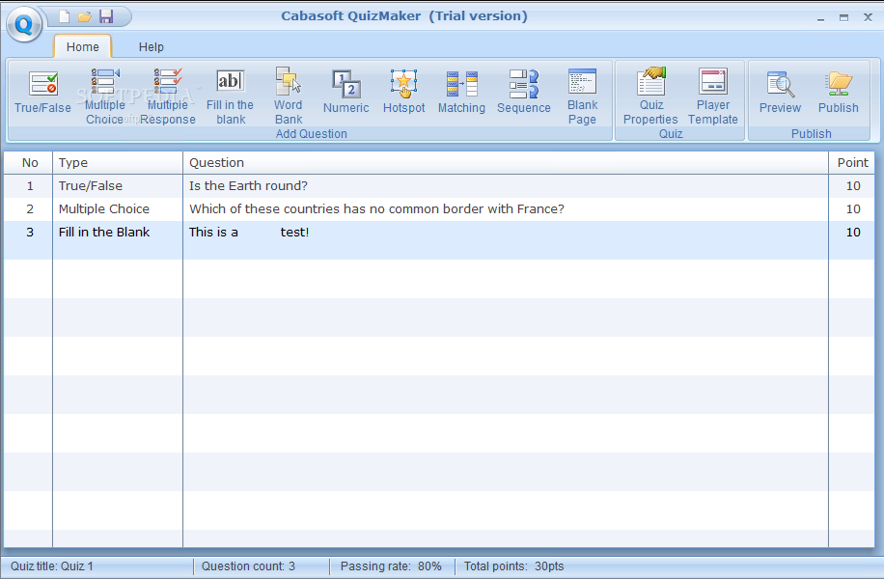The height and width of the screenshot is (579, 884).
Task: Add a Hotspot question
Action: (403, 93)
